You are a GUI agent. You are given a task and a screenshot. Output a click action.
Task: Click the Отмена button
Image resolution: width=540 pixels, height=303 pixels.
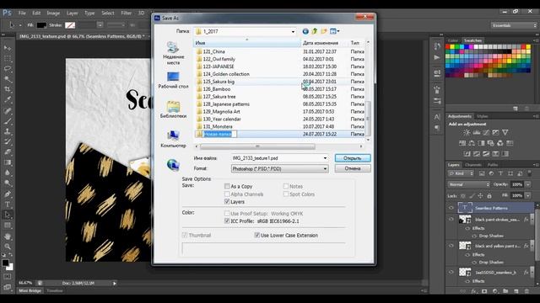353,168
